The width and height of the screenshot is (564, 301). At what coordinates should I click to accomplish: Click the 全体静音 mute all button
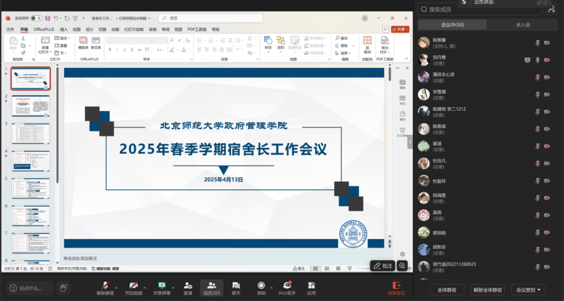[x=446, y=290]
